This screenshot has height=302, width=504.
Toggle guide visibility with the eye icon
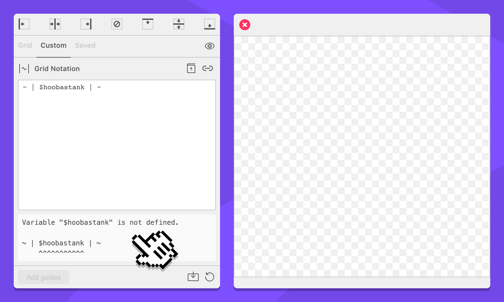(209, 46)
